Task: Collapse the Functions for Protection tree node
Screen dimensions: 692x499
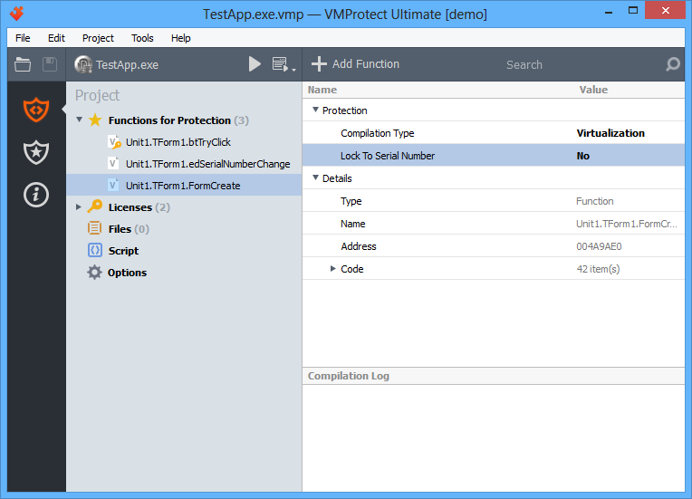Action: pyautogui.click(x=79, y=120)
